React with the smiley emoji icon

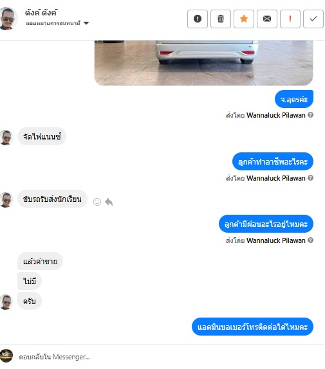click(x=97, y=202)
